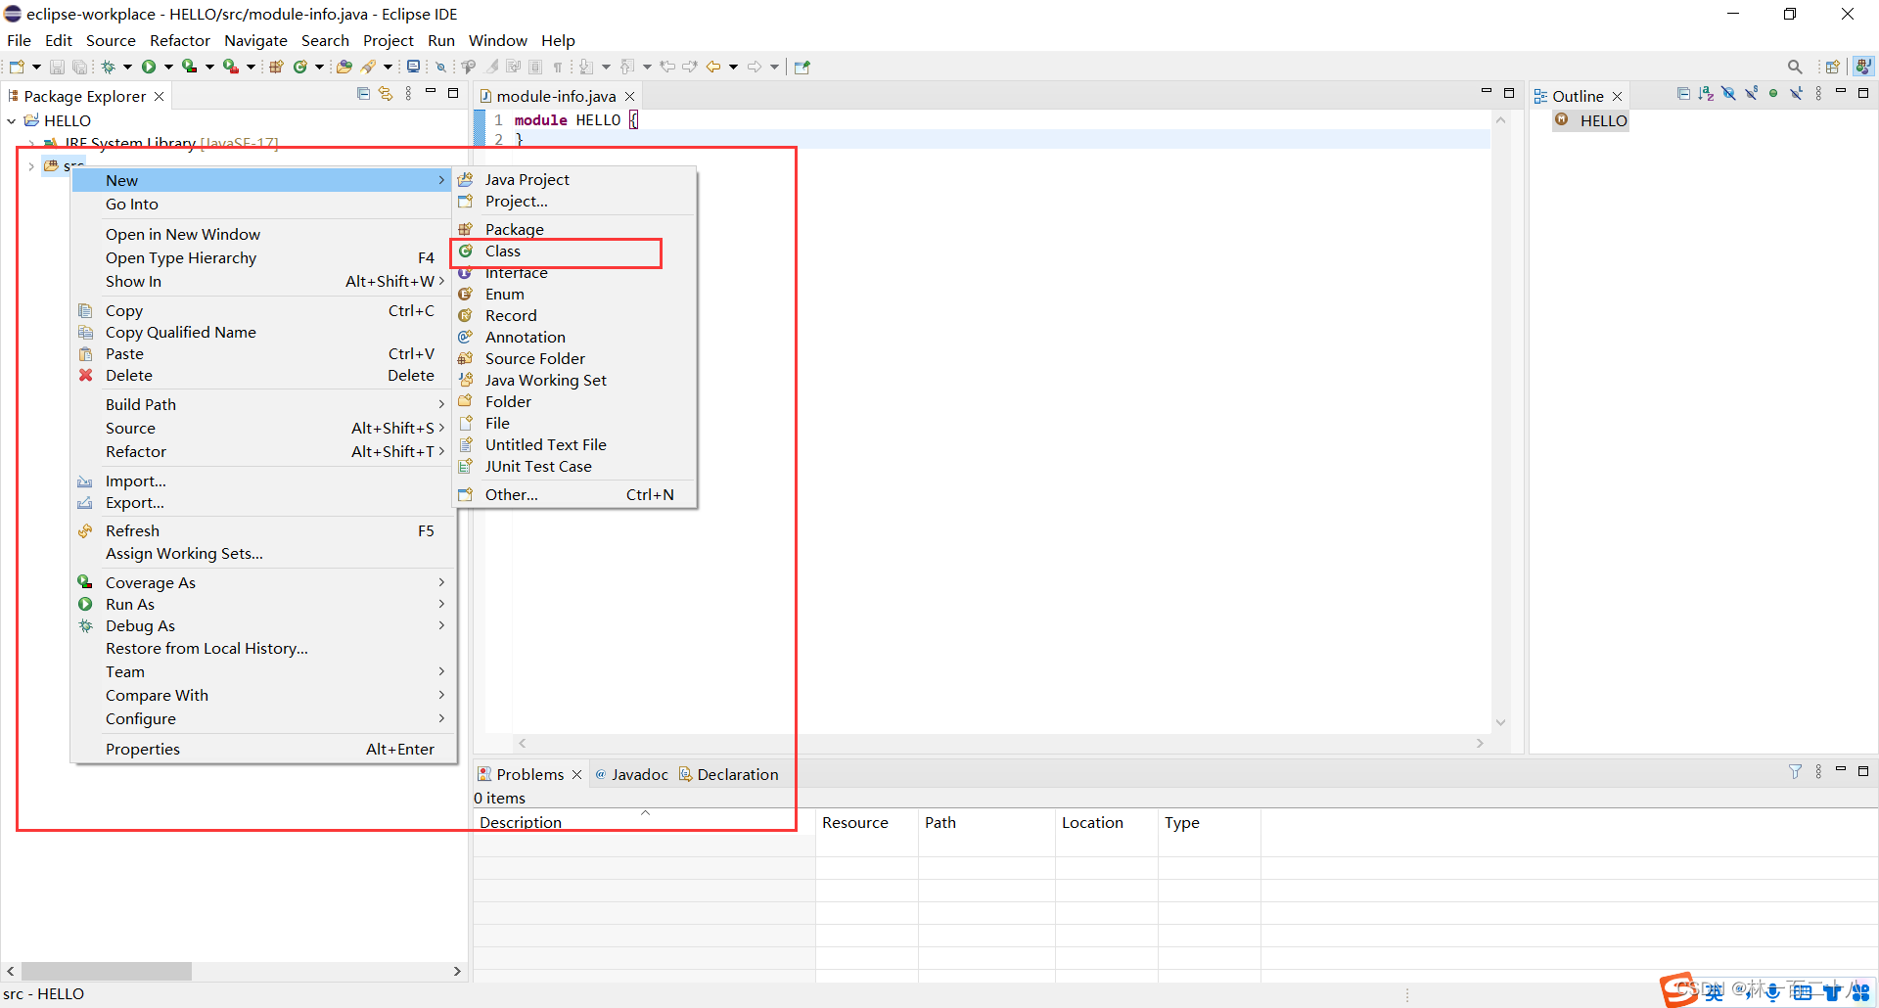Click the Open Console toolbar icon
Viewport: 1879px width, 1008px height.
pyautogui.click(x=414, y=67)
